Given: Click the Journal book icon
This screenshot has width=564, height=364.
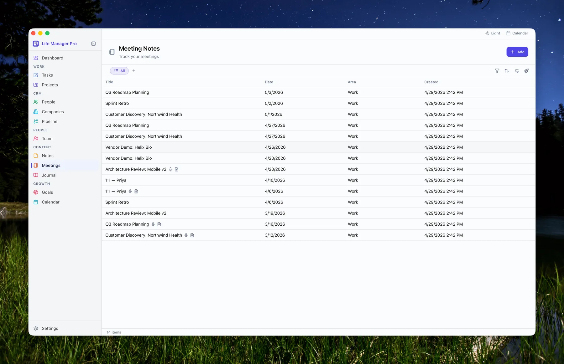Looking at the screenshot, I should [x=36, y=175].
